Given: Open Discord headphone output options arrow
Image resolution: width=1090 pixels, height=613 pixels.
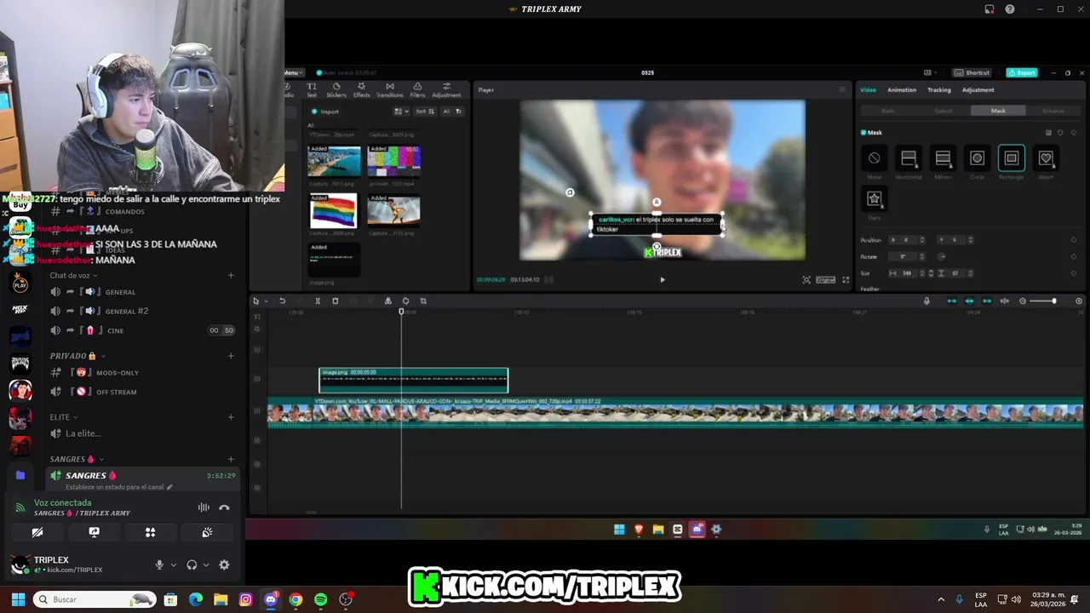Looking at the screenshot, I should [206, 564].
